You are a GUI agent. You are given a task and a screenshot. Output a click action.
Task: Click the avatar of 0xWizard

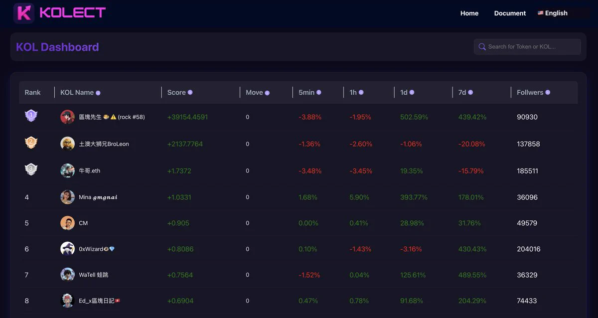click(x=67, y=249)
